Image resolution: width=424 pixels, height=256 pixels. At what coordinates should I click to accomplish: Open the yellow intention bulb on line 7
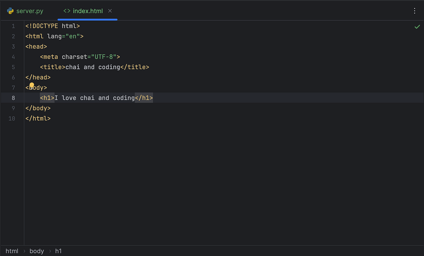pyautogui.click(x=32, y=85)
